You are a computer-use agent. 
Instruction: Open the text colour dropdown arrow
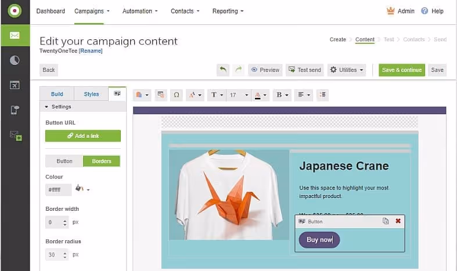pos(265,95)
